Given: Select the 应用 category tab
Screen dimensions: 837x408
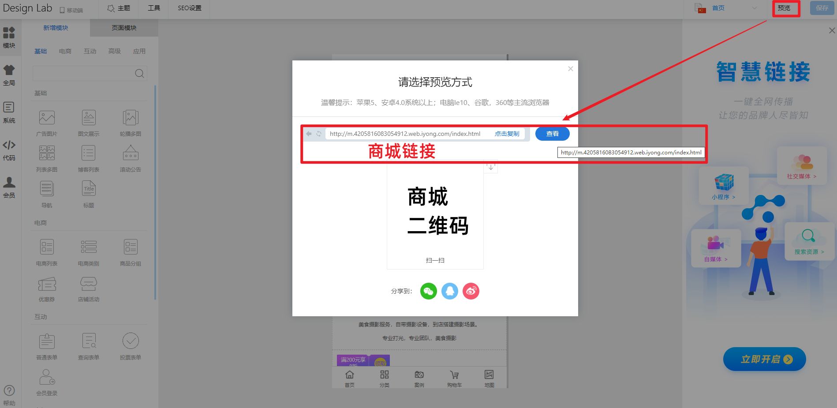Looking at the screenshot, I should pos(139,51).
